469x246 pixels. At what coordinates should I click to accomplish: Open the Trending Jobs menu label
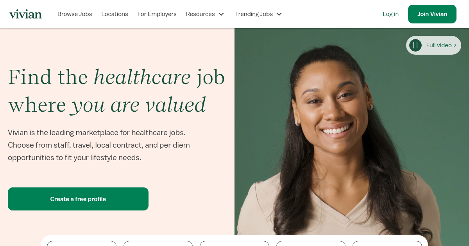tap(254, 14)
